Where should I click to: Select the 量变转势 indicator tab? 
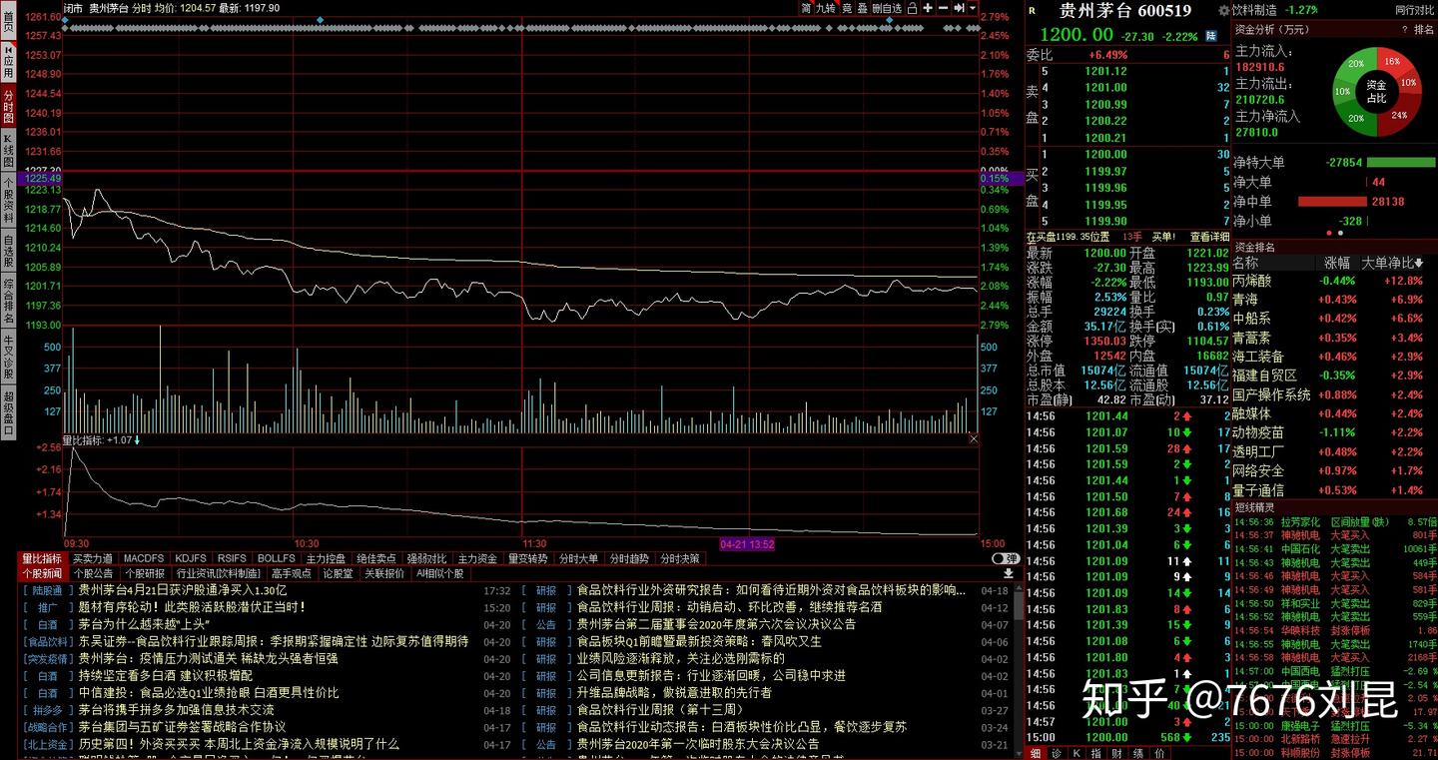[527, 558]
